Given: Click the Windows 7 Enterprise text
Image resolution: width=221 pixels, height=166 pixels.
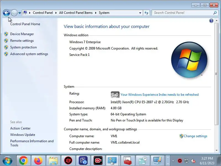Looking at the screenshot, I should click(85, 42).
